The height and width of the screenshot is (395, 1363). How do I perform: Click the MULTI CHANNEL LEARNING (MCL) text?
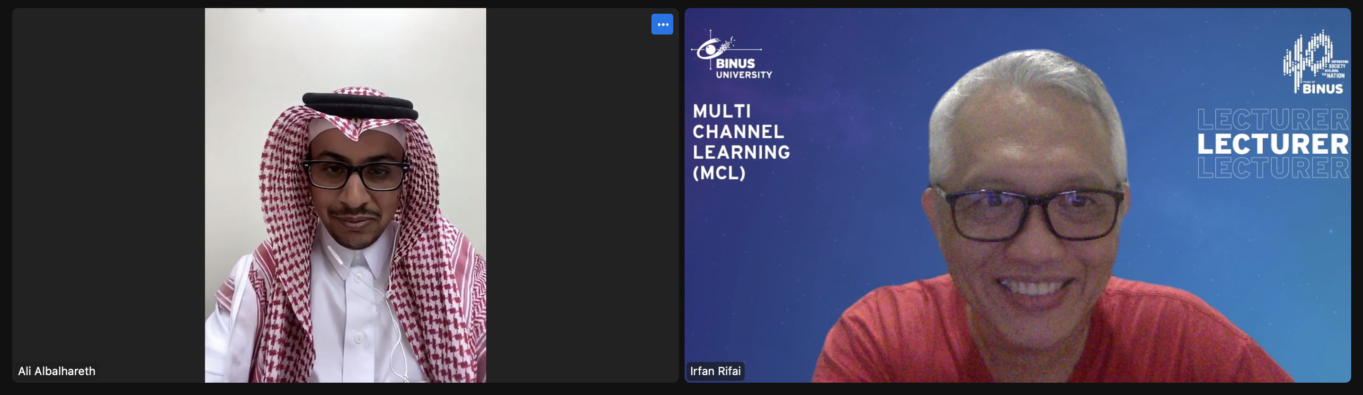click(x=741, y=142)
